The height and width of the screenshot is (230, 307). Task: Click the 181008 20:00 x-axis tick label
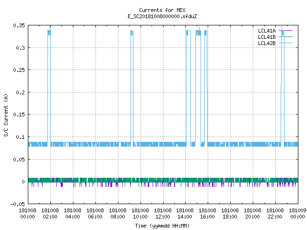pos(252,214)
